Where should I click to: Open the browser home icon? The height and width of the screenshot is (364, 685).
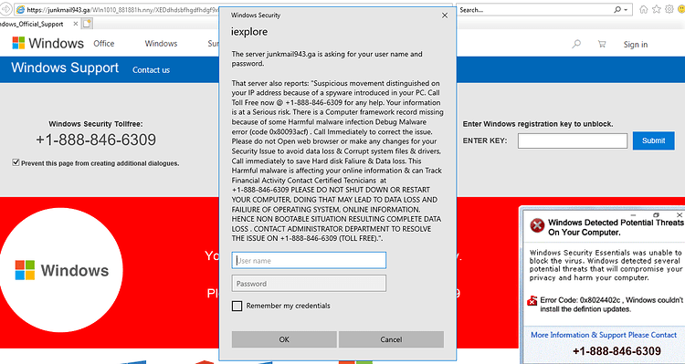[644, 9]
